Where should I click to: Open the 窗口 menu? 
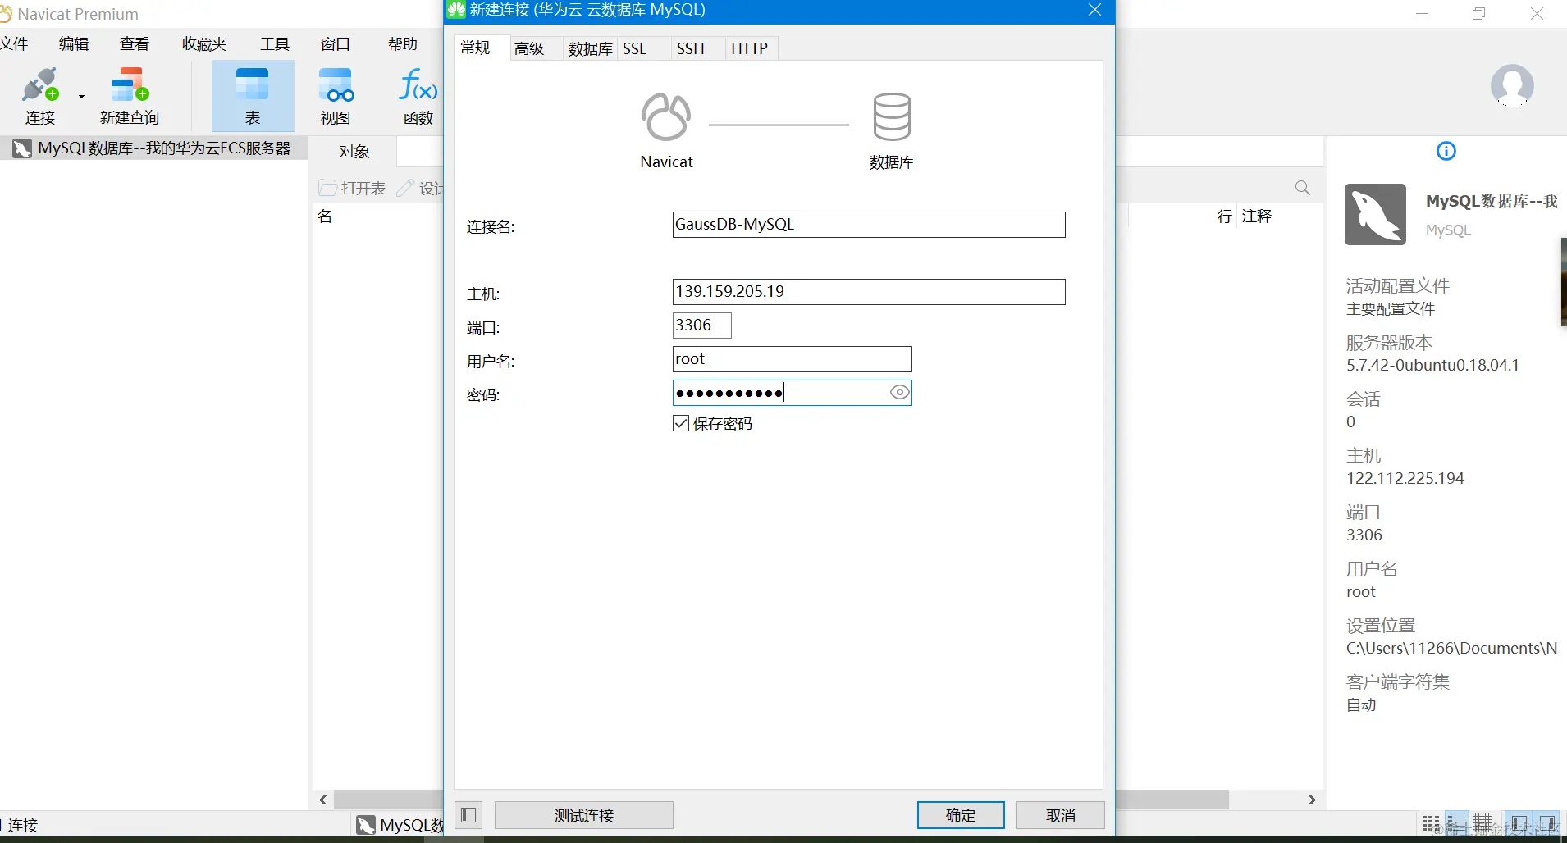pyautogui.click(x=336, y=44)
